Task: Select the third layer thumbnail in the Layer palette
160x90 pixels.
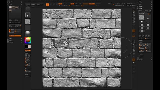Action: (16, 8)
